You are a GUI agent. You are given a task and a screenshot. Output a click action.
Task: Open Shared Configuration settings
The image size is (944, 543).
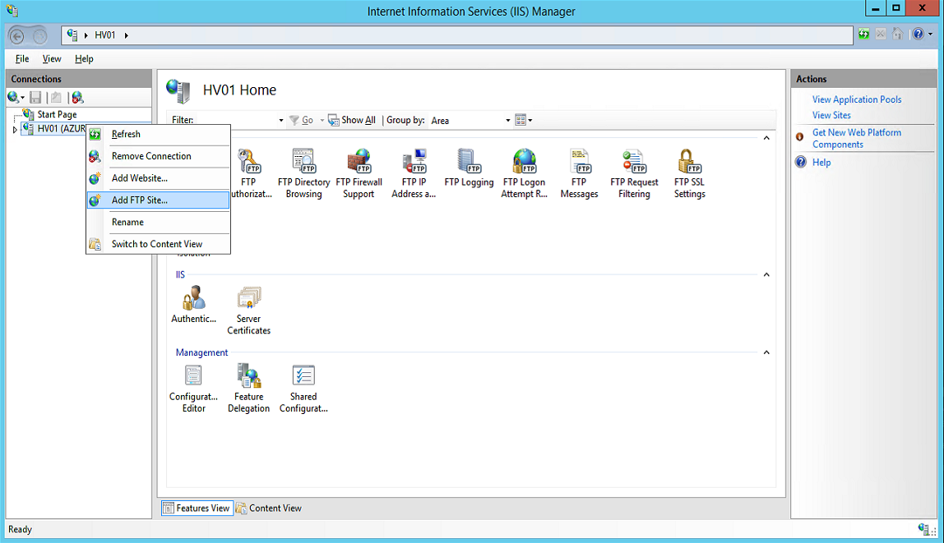point(303,386)
